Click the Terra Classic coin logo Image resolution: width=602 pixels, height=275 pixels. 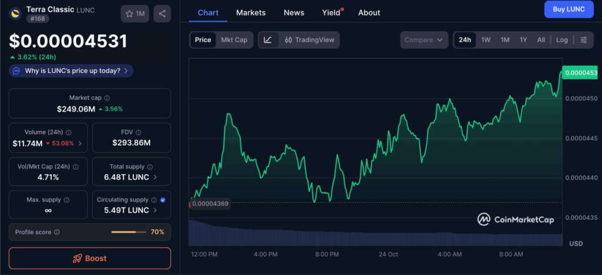(x=15, y=11)
